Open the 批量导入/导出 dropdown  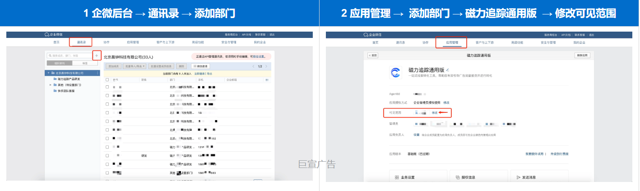[134, 66]
